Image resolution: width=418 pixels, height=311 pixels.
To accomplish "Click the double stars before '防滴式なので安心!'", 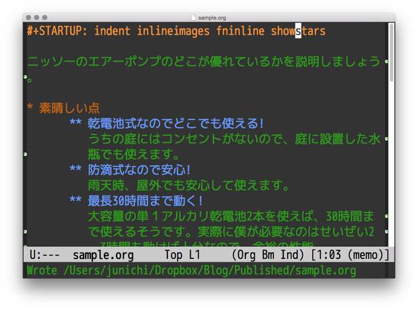I will (76, 169).
